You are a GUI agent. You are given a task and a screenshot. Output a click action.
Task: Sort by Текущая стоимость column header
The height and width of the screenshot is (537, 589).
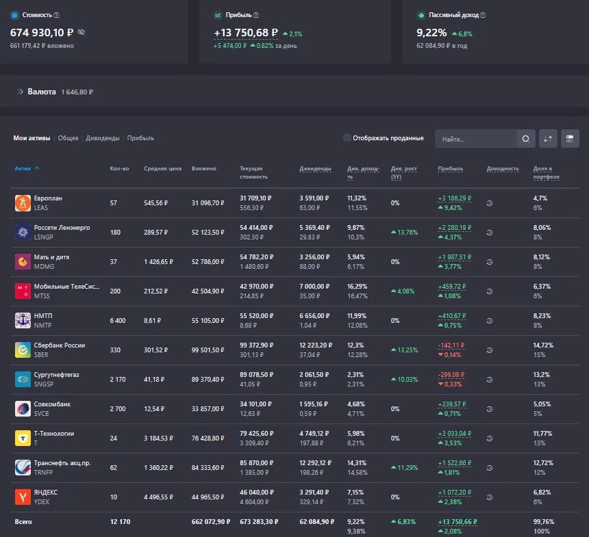pos(254,172)
